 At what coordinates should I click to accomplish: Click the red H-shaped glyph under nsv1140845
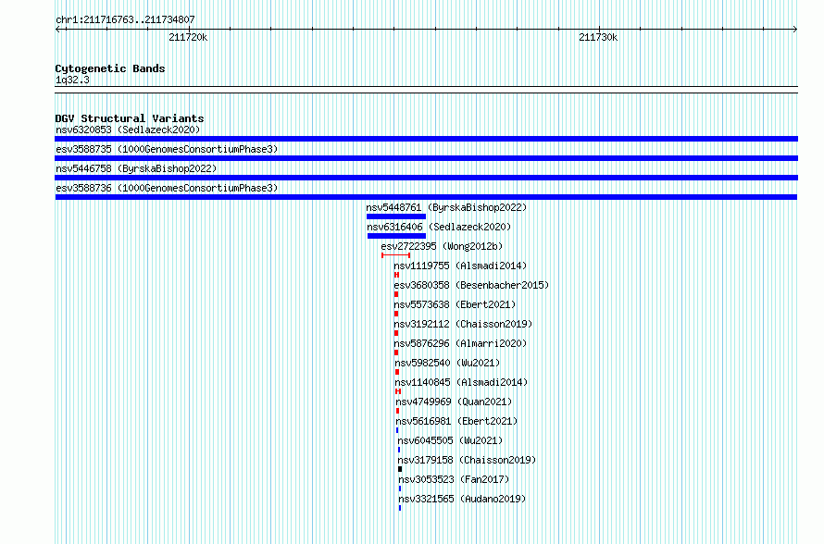pyautogui.click(x=398, y=391)
